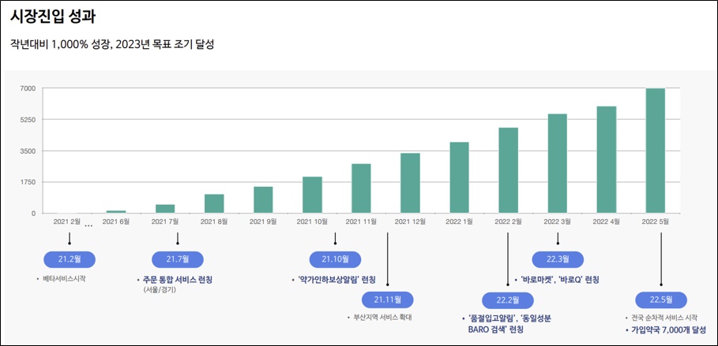Click the 베타서비스시작 note

64,278
